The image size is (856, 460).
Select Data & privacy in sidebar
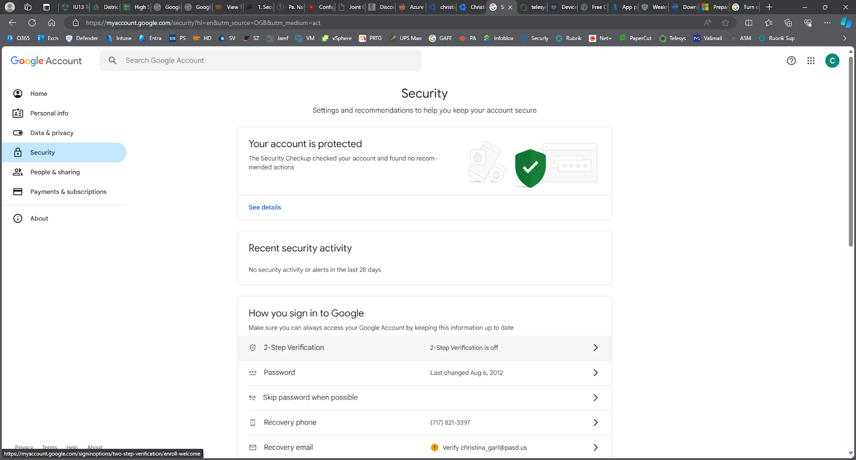(64, 133)
